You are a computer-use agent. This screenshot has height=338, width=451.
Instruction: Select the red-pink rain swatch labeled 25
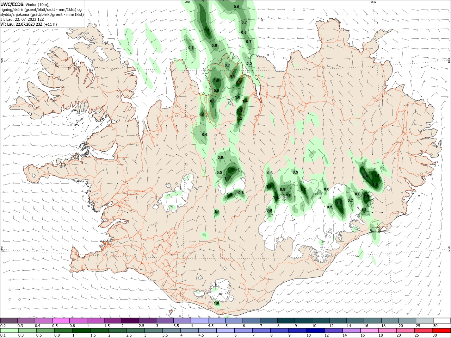(424, 331)
